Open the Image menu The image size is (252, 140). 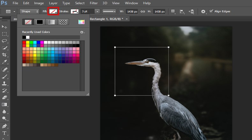pyautogui.click(x=39, y=3)
